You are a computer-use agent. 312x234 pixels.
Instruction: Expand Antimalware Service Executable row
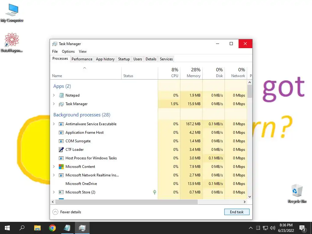point(54,124)
